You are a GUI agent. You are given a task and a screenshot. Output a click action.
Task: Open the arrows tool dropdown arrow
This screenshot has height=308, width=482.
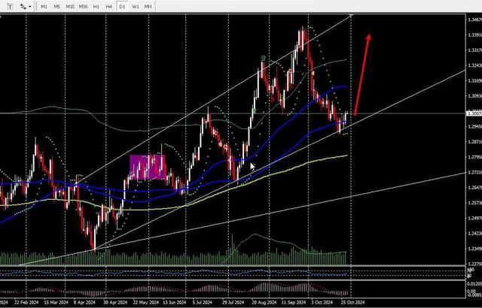click(x=30, y=7)
